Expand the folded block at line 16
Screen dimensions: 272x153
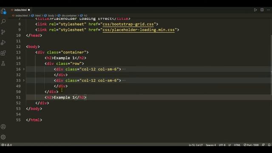click(x=24, y=69)
